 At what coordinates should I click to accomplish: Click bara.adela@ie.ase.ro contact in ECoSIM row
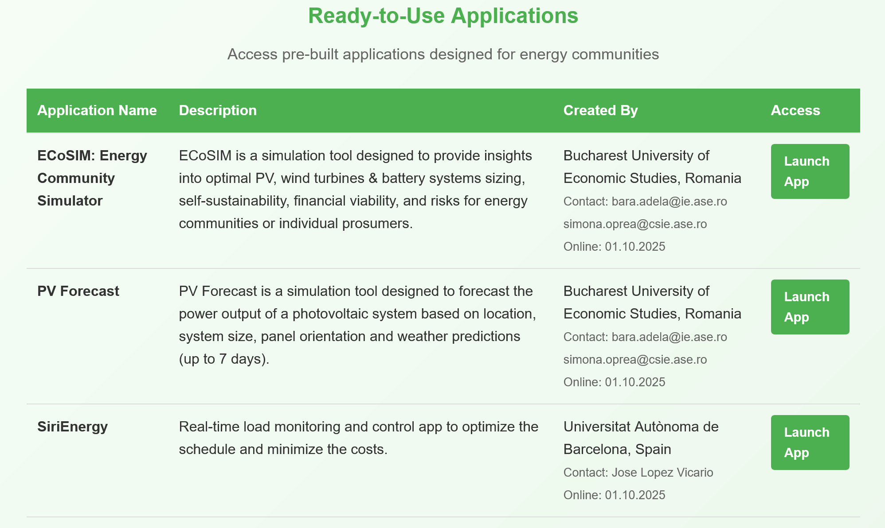(x=669, y=202)
